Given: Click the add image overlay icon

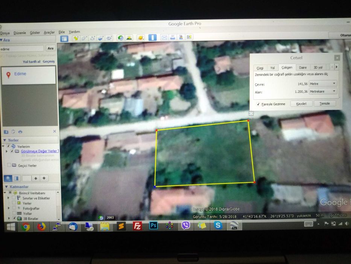Looking at the screenshot, I should (x=101, y=38).
